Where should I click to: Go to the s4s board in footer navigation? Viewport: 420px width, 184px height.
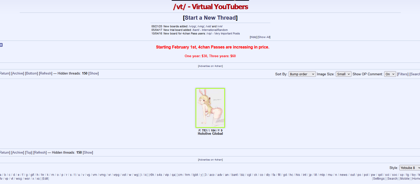(x=159, y=175)
